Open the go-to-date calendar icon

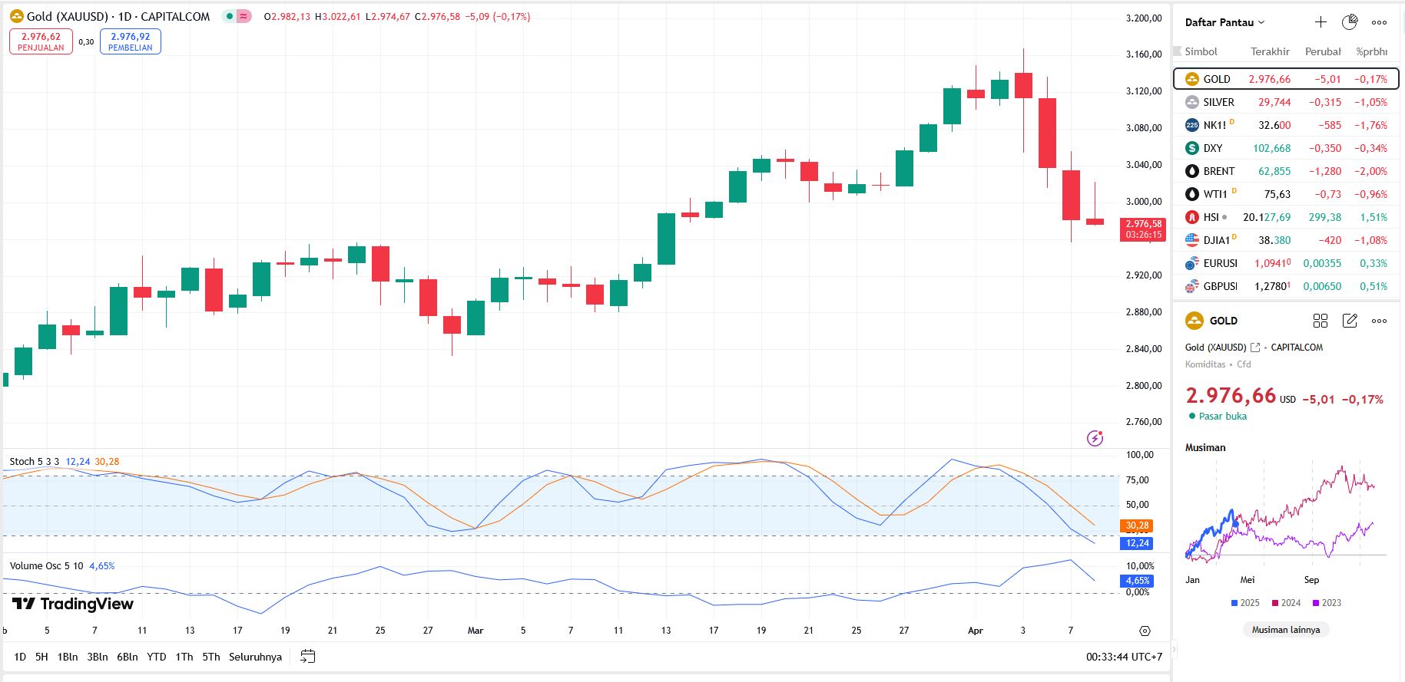tap(308, 657)
